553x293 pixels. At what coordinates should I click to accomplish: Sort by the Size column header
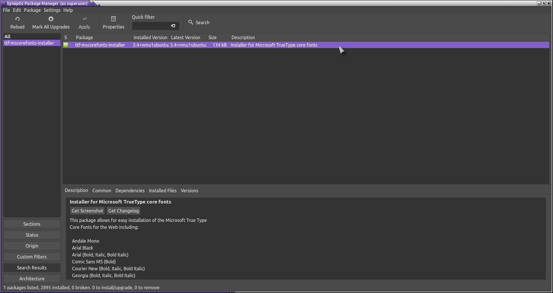point(218,37)
